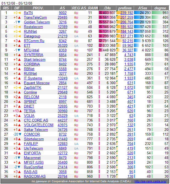Image resolution: width=170 pixels, height=184 pixels.
Task: Click the +13 change value for TETRA
Action: pyautogui.click(x=16, y=111)
